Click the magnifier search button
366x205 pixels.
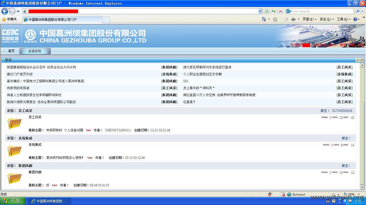click(x=358, y=11)
